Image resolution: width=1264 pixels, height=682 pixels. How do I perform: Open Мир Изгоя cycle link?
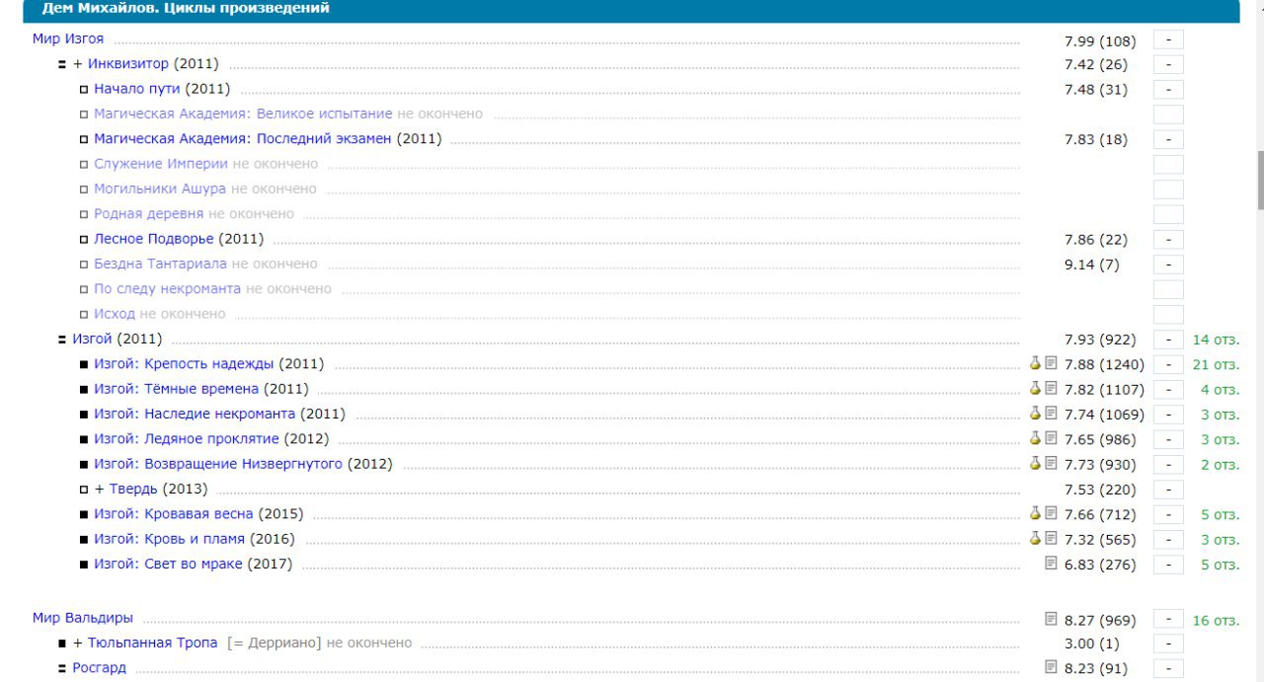(x=68, y=39)
